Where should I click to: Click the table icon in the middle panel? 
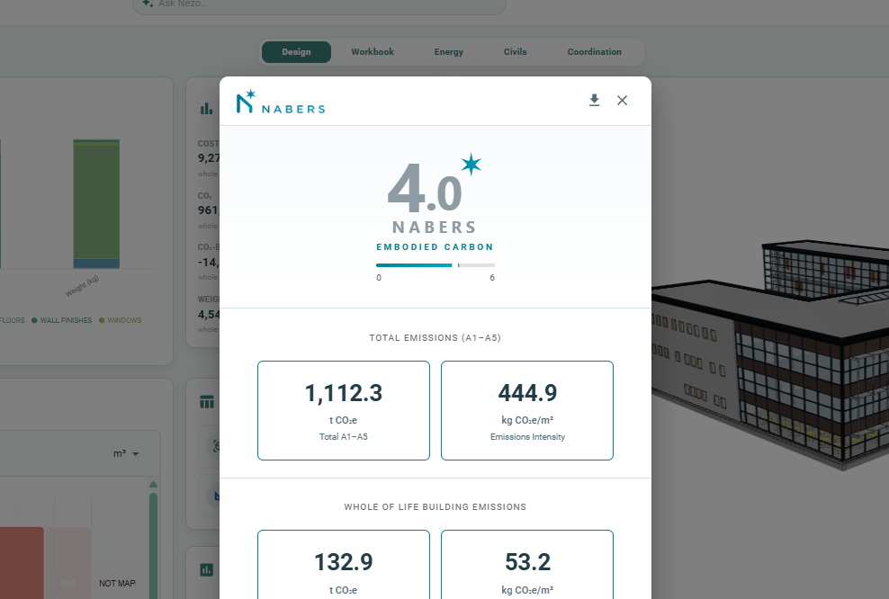(x=207, y=402)
